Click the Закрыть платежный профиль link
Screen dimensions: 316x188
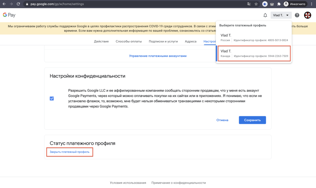69,152
